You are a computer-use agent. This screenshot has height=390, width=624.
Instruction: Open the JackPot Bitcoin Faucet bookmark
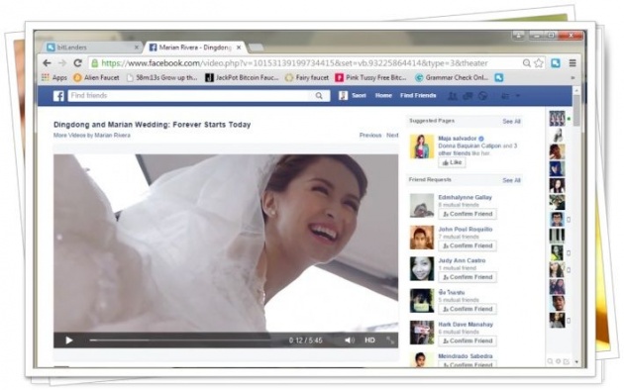(242, 77)
